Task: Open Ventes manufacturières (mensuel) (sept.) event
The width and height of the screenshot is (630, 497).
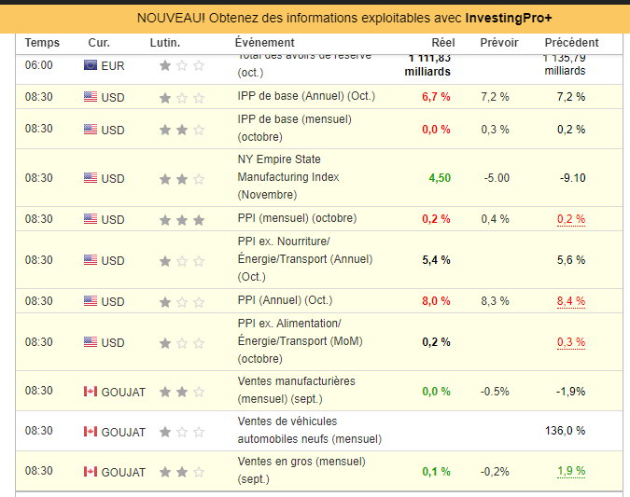Action: tap(296, 391)
